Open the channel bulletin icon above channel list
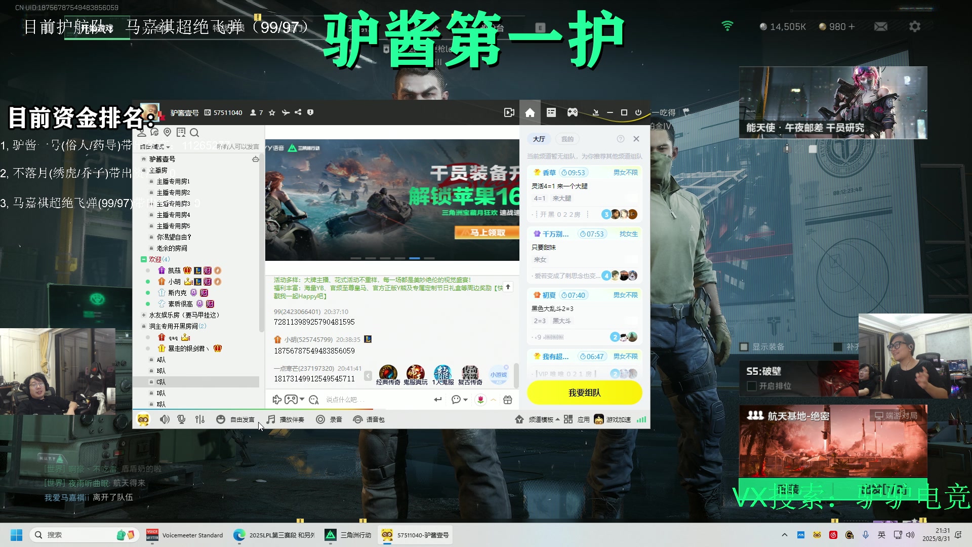 pos(181,132)
